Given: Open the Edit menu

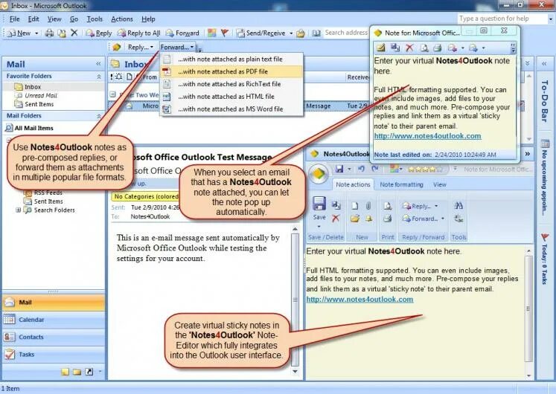Looking at the screenshot, I should 33,19.
